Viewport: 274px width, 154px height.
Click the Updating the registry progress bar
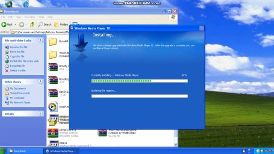tap(140, 96)
